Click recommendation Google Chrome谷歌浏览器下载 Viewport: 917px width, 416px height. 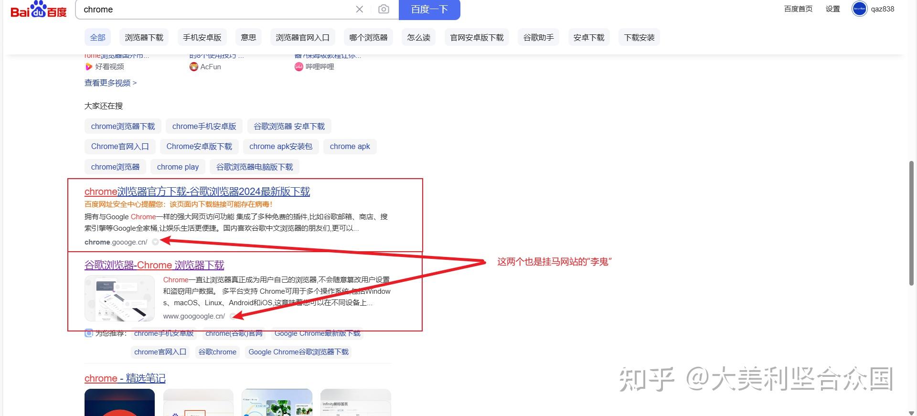coord(299,352)
